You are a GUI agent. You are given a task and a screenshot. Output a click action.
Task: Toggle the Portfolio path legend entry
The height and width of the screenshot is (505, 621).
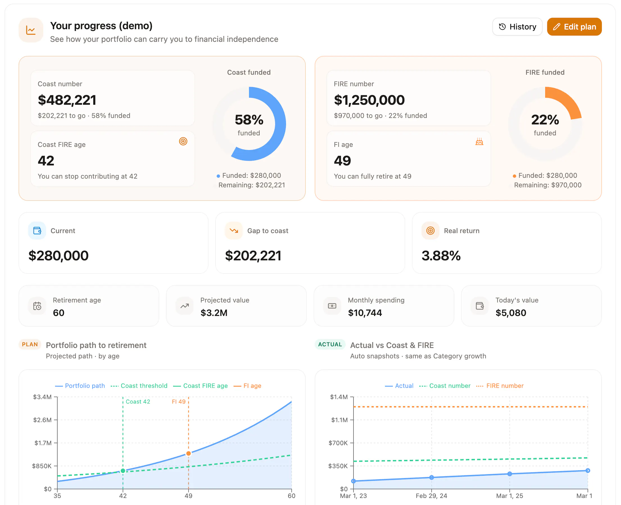80,386
